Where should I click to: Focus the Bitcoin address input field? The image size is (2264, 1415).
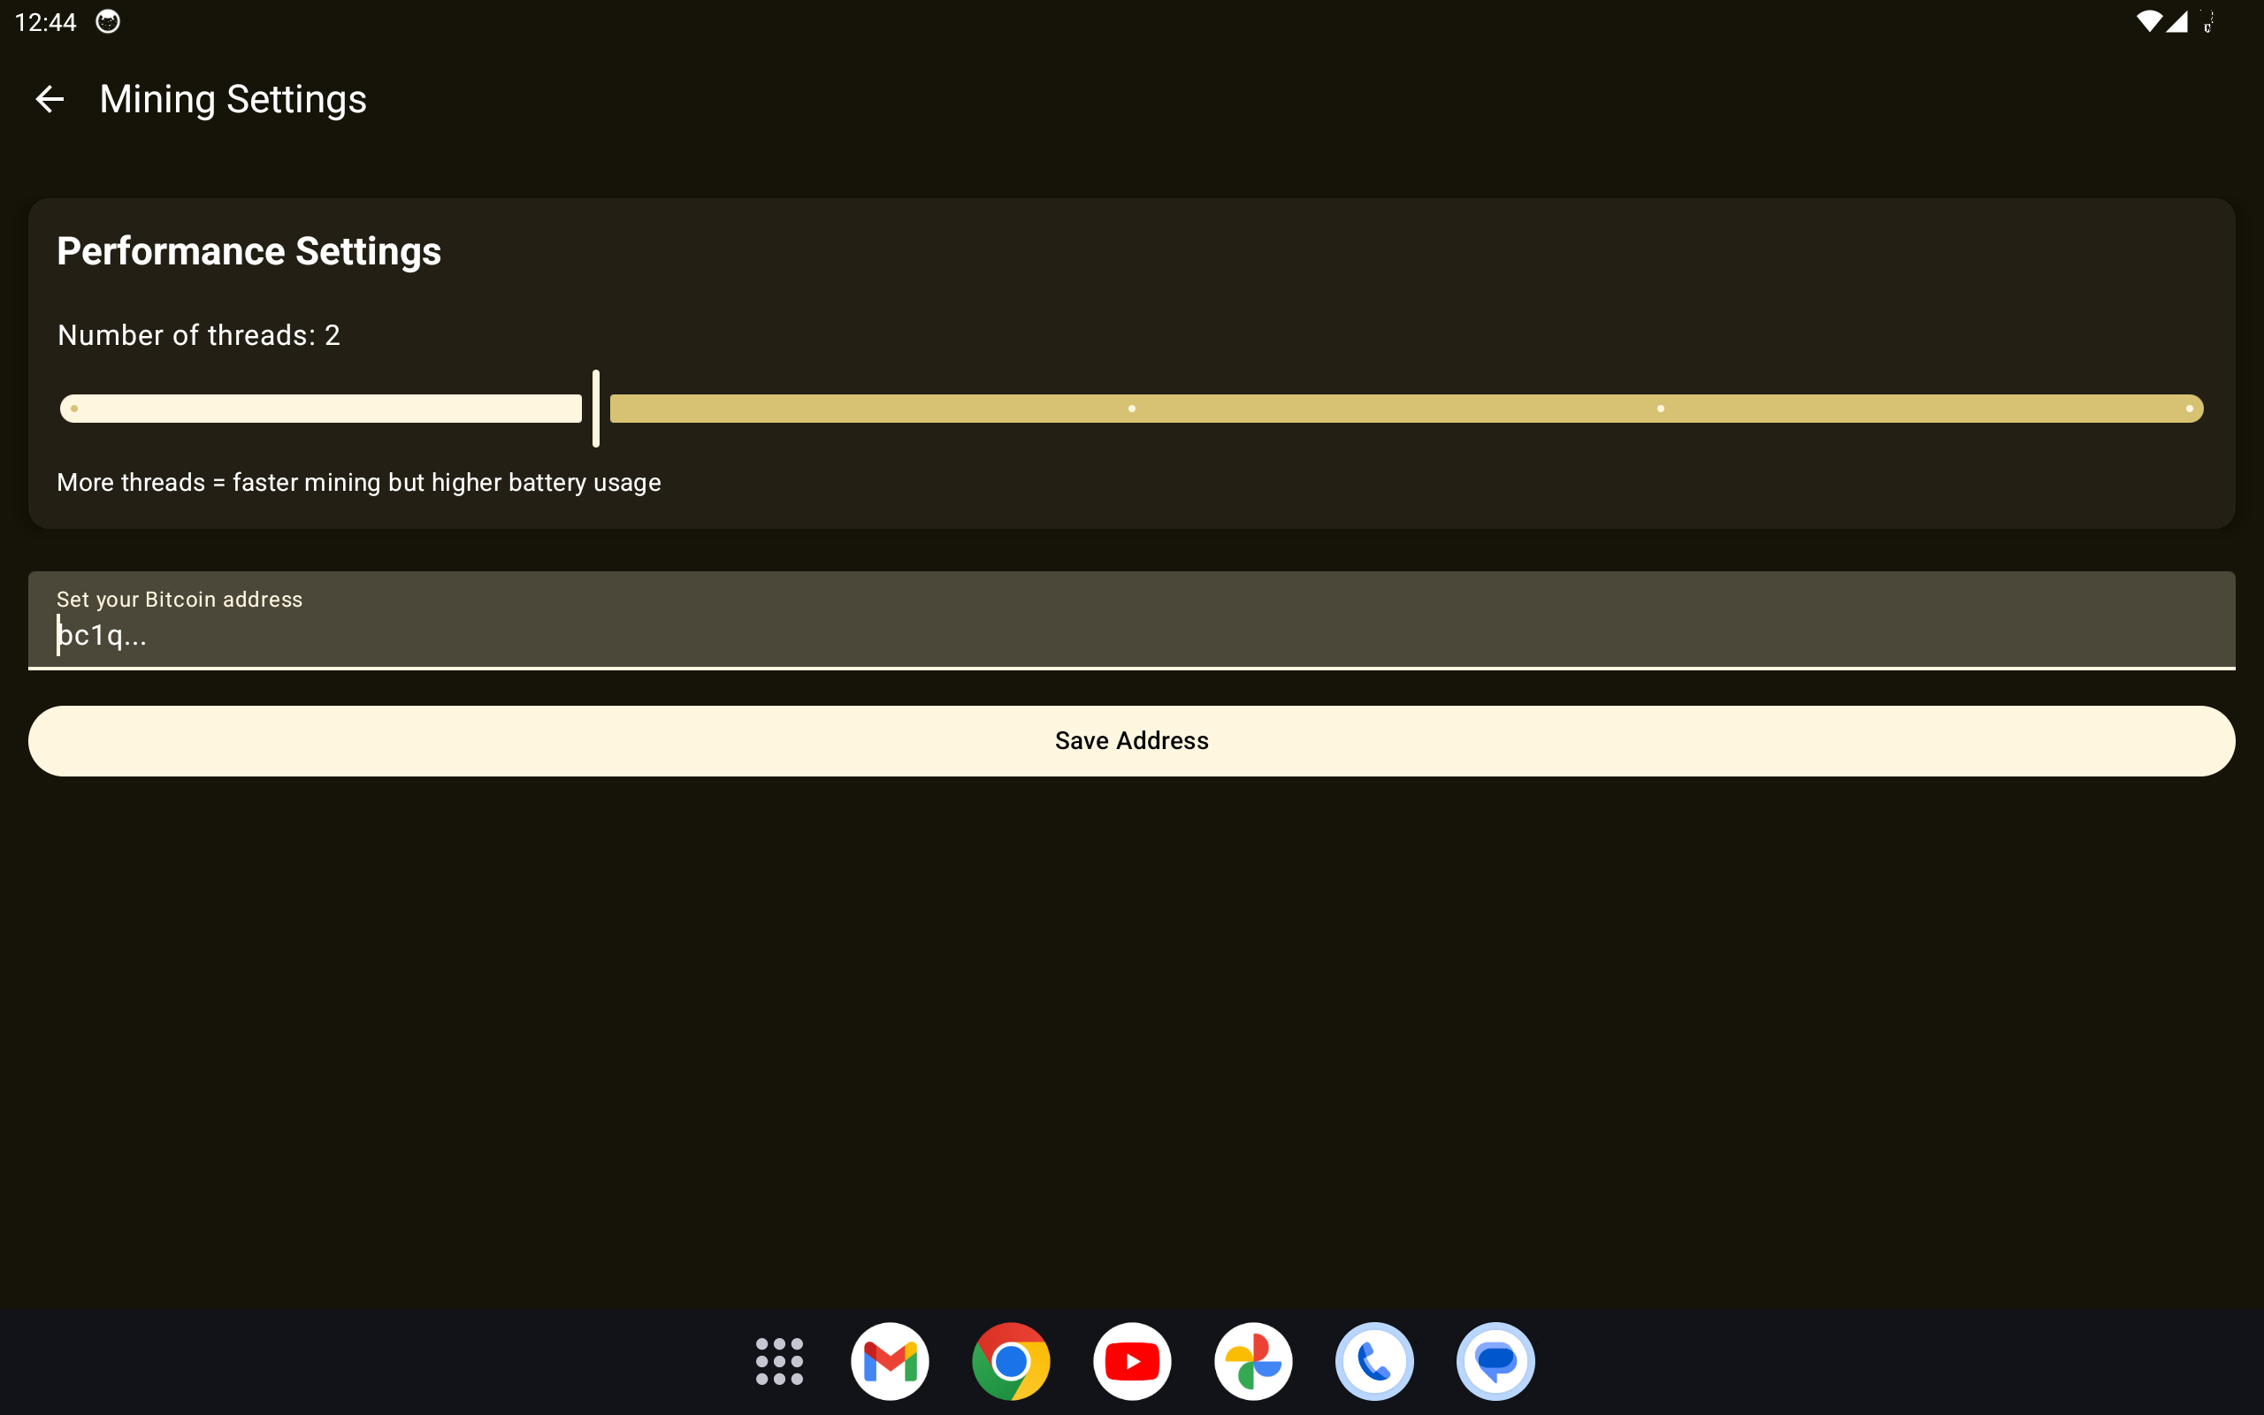click(1132, 634)
